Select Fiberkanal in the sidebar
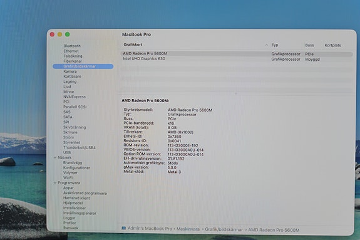Image resolution: width=360 pixels, height=240 pixels. pos(73,61)
